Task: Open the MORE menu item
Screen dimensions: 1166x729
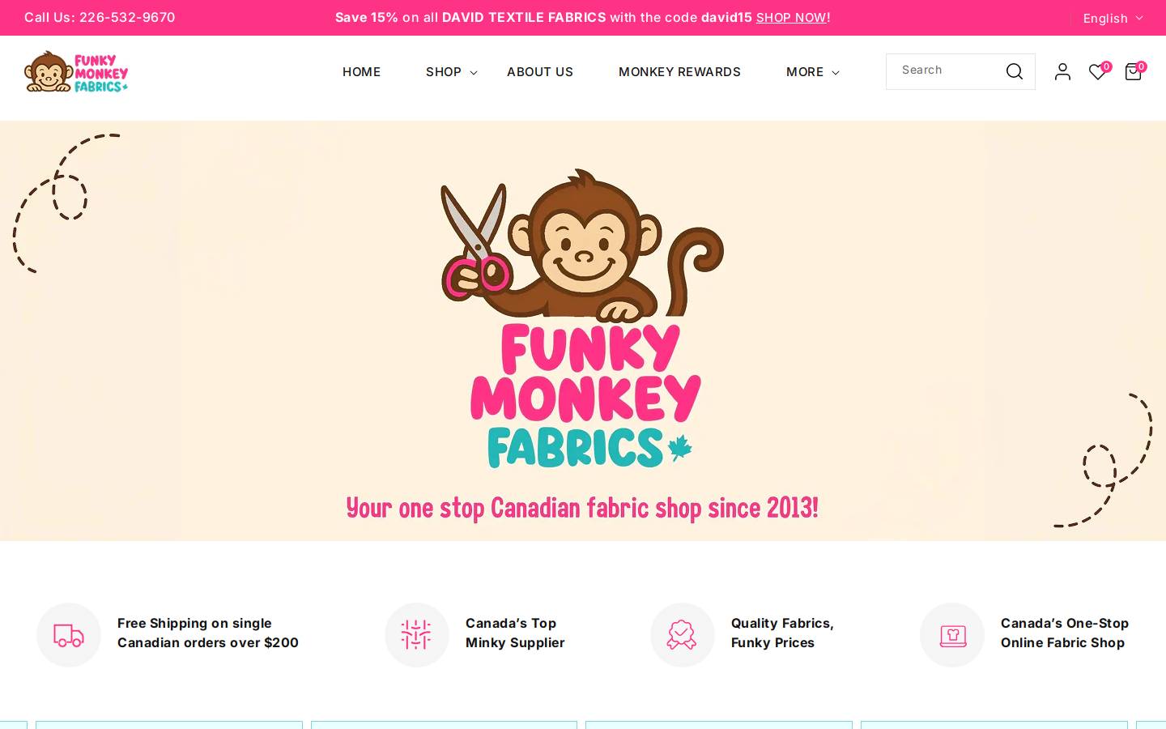Action: click(x=805, y=72)
